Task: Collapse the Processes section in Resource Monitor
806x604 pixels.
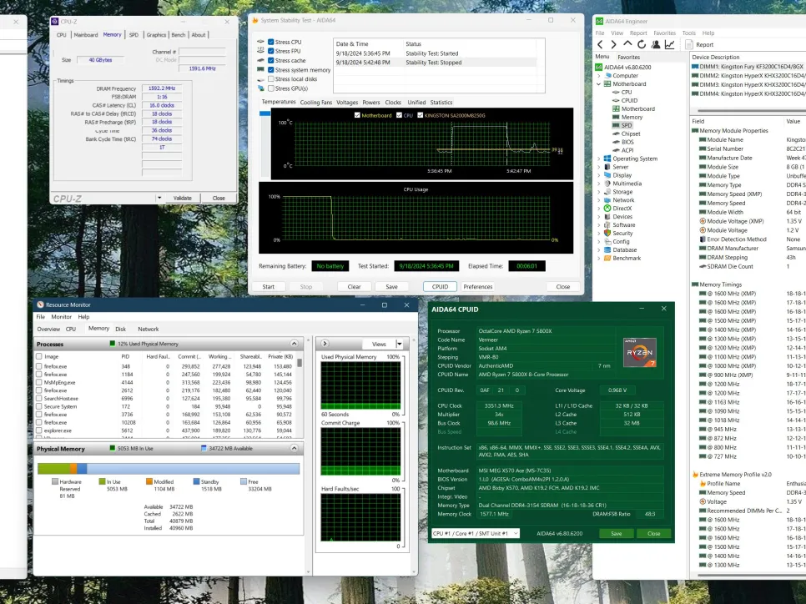Action: pos(294,344)
